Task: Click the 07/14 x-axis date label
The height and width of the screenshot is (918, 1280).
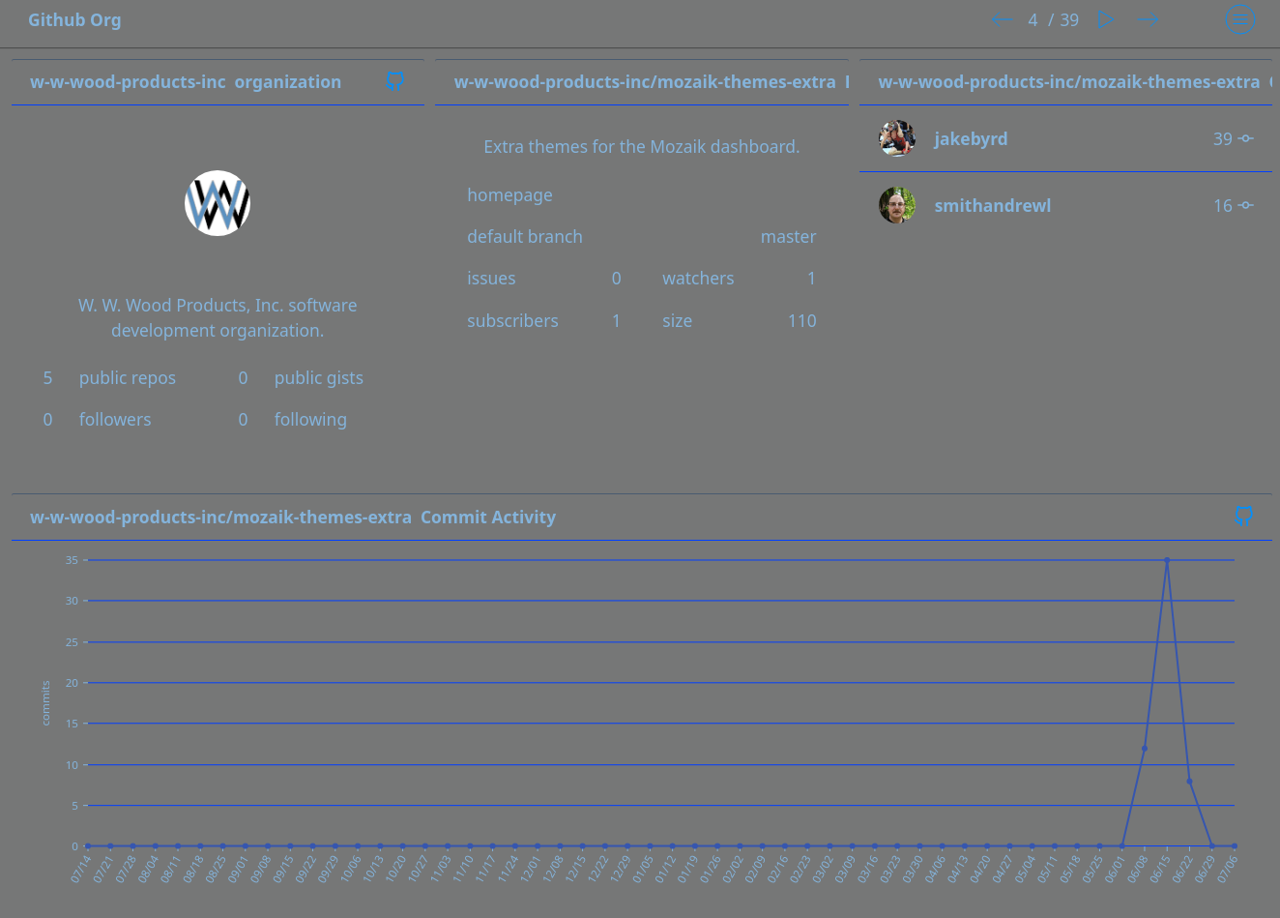Action: click(x=80, y=869)
